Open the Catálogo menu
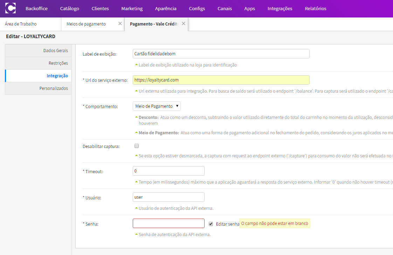 click(70, 8)
